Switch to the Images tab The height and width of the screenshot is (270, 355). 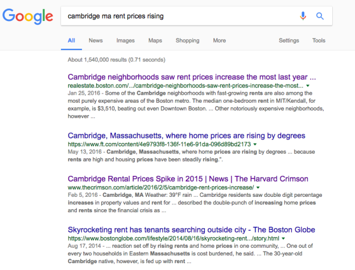point(125,40)
